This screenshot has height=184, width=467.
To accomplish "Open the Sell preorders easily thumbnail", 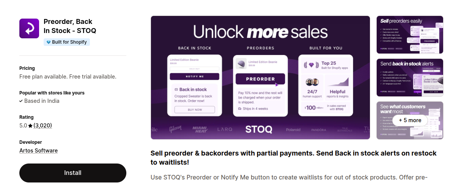I will tap(410, 35).
